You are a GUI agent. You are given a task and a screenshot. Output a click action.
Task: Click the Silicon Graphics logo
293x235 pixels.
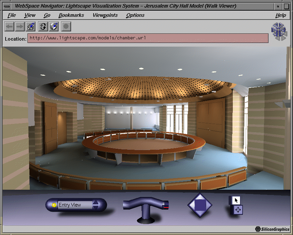[x=272, y=229]
